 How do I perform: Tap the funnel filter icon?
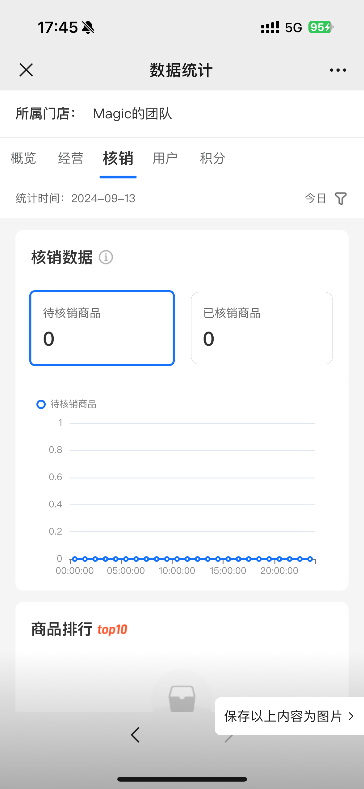coord(341,198)
